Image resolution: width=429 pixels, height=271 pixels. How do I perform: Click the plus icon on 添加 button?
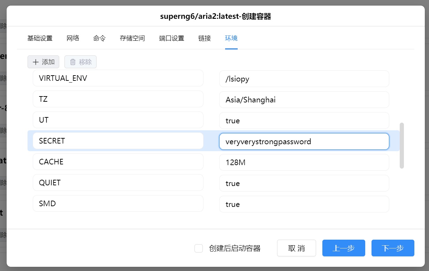pyautogui.click(x=36, y=62)
